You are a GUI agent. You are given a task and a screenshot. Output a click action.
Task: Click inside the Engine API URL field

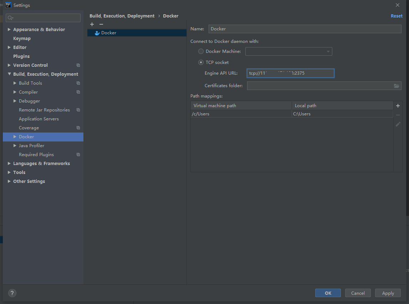click(290, 73)
